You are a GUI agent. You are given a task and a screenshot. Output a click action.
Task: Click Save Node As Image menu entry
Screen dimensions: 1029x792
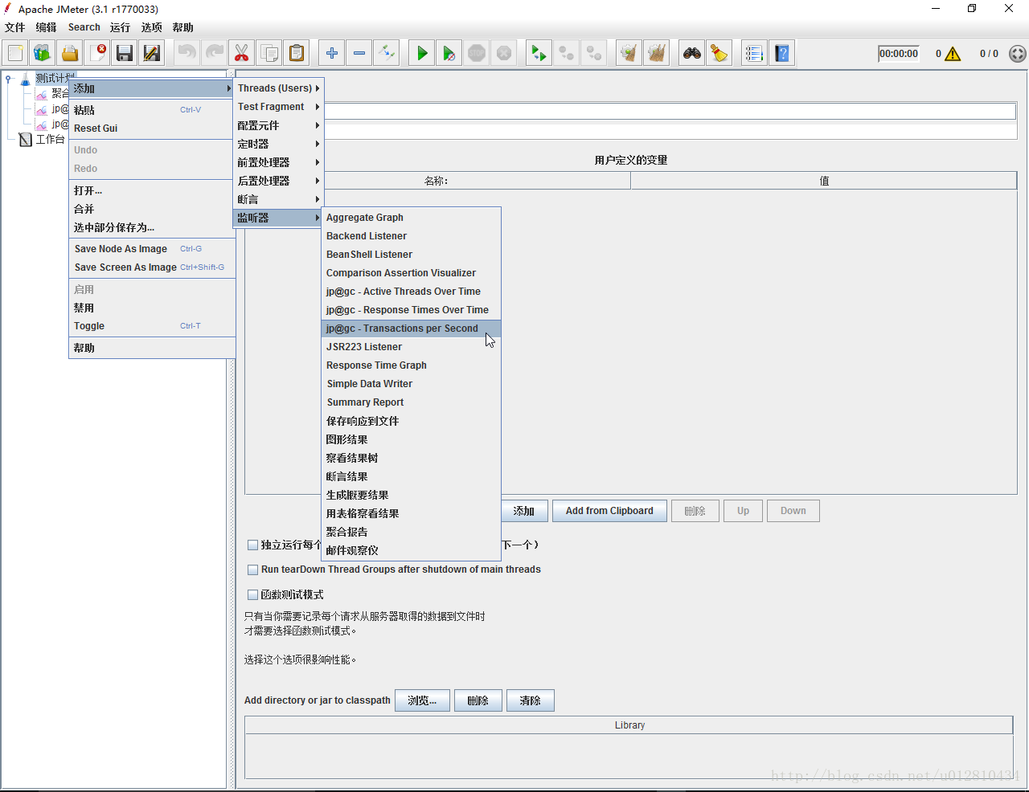[x=152, y=249]
